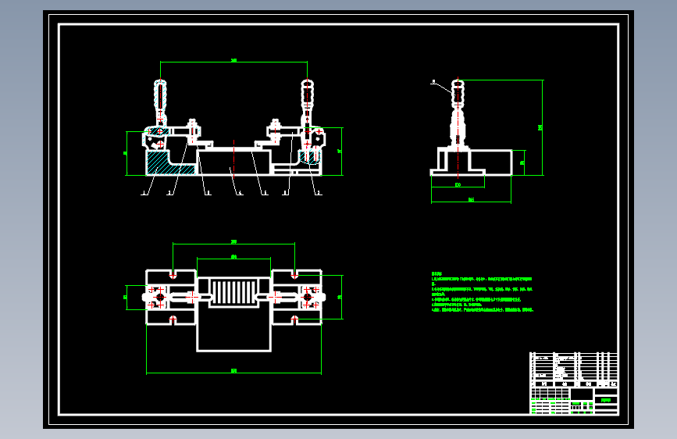Click the parts list table above title block
The image size is (677, 439).
coord(574,369)
